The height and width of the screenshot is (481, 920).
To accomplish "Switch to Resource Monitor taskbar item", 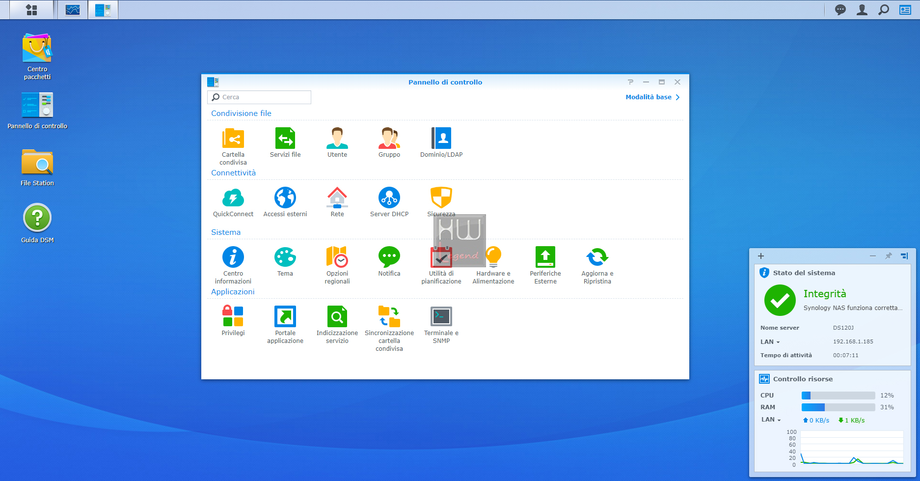I will 73,10.
